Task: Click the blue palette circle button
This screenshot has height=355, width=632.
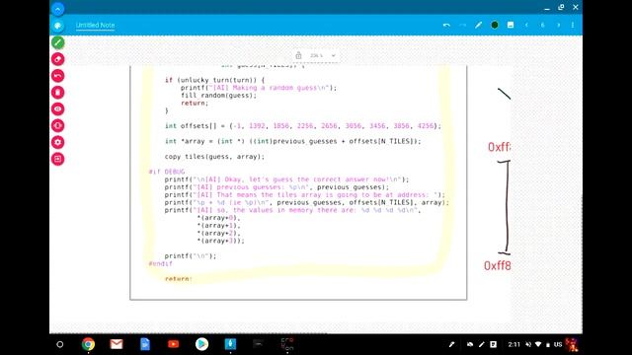Action: (57, 26)
